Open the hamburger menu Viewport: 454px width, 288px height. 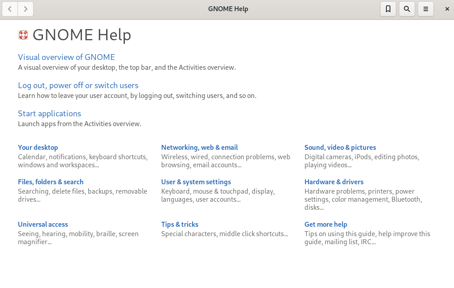coord(425,9)
